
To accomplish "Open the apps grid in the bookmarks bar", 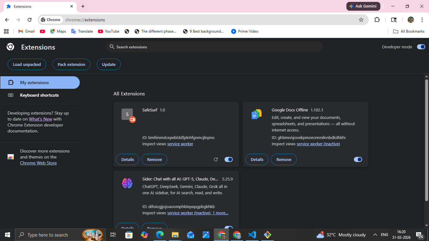I will (6, 31).
